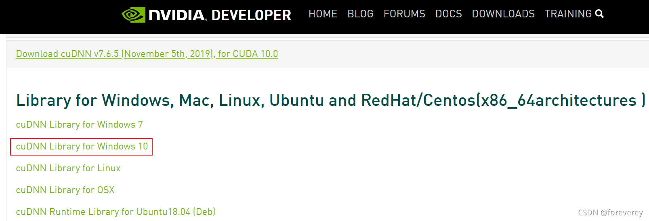Download cuDNN Runtime Library for Ubuntu18.04 (Deb)
The width and height of the screenshot is (649, 221).
116,212
